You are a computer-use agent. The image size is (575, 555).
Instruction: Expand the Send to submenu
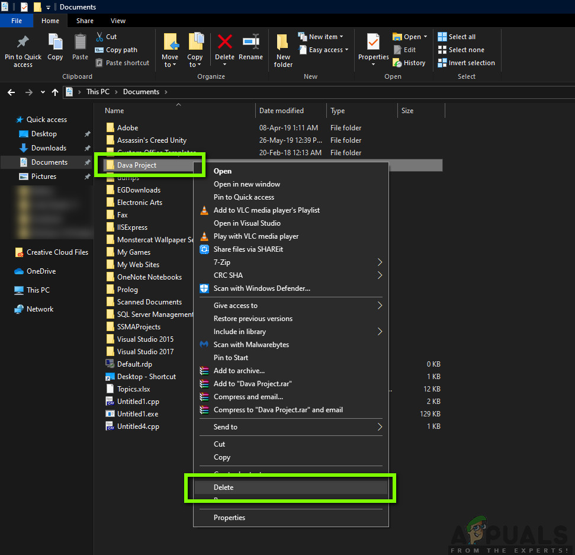coord(291,427)
